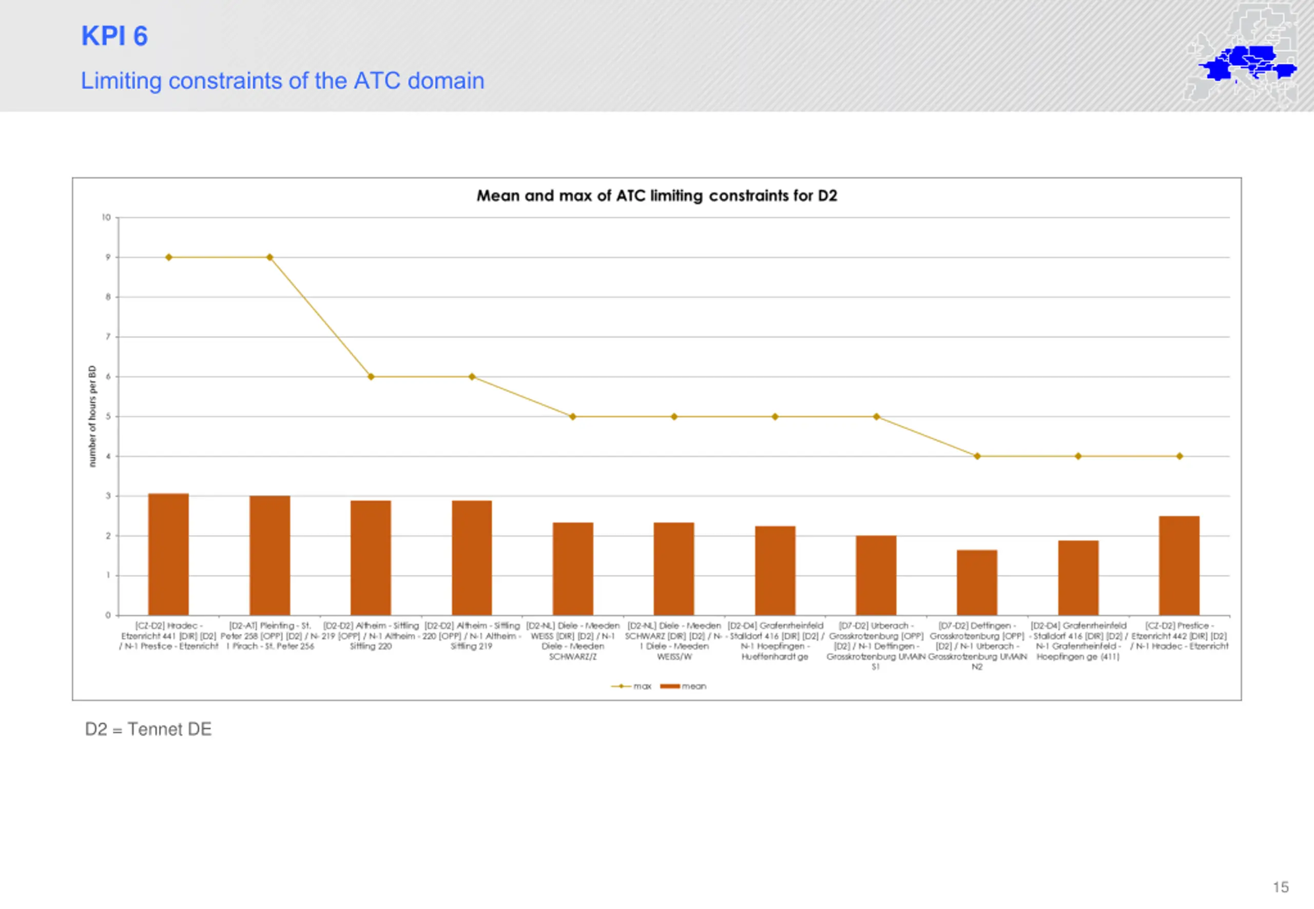Image resolution: width=1314 pixels, height=909 pixels.
Task: Click the max marker above Pleinting - St. Peter
Action: pyautogui.click(x=269, y=258)
